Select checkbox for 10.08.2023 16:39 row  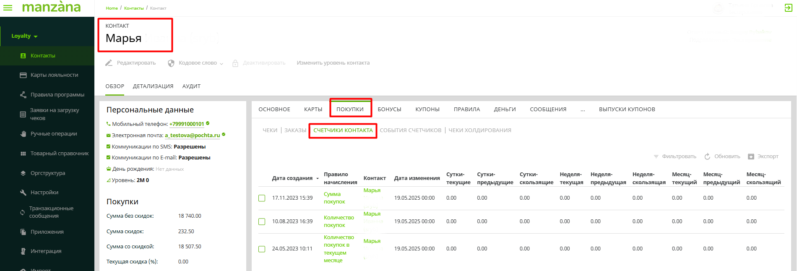point(262,221)
